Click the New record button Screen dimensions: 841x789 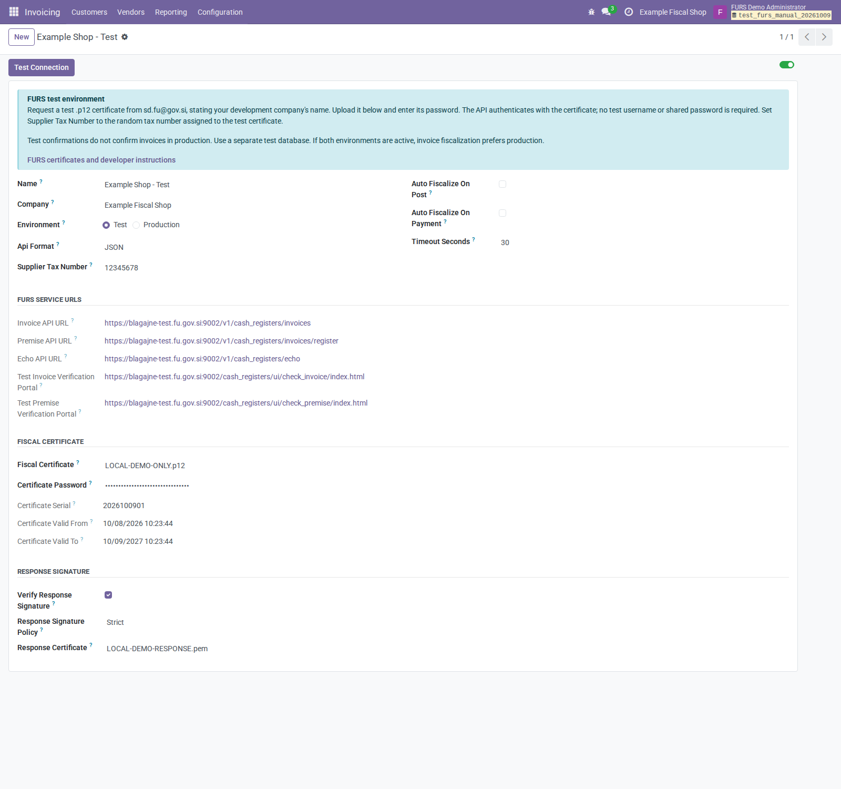tap(22, 37)
